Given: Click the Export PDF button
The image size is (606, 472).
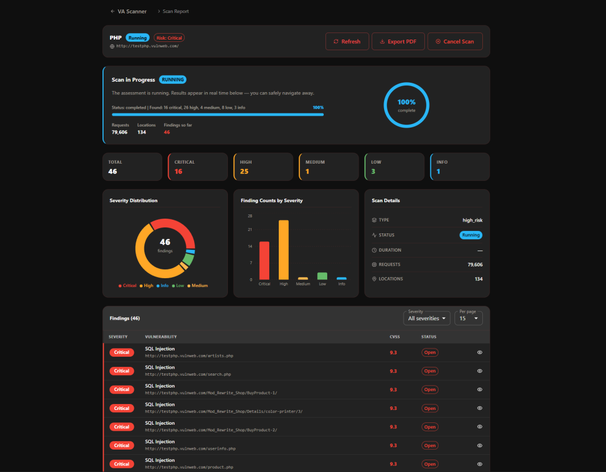Looking at the screenshot, I should pyautogui.click(x=398, y=41).
